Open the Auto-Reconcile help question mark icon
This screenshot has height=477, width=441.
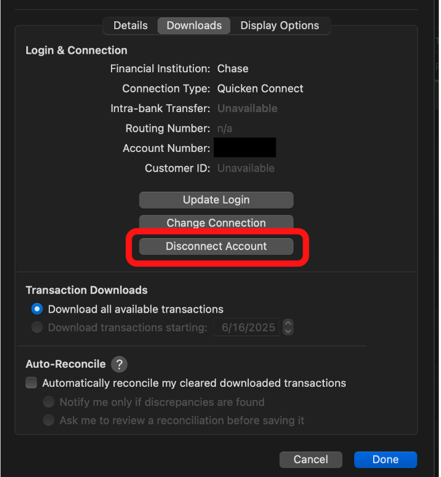click(119, 364)
